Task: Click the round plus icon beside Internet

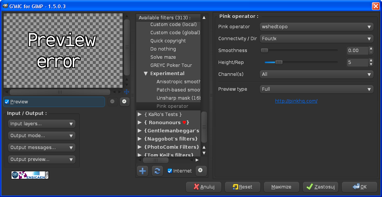Action: click(x=201, y=171)
